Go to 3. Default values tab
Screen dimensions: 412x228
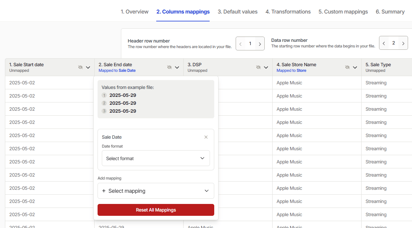pyautogui.click(x=238, y=12)
